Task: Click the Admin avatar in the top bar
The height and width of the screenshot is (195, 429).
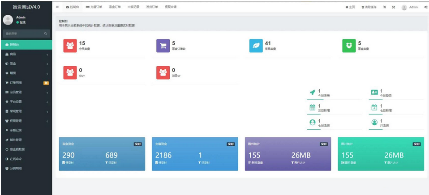Action: click(404, 7)
